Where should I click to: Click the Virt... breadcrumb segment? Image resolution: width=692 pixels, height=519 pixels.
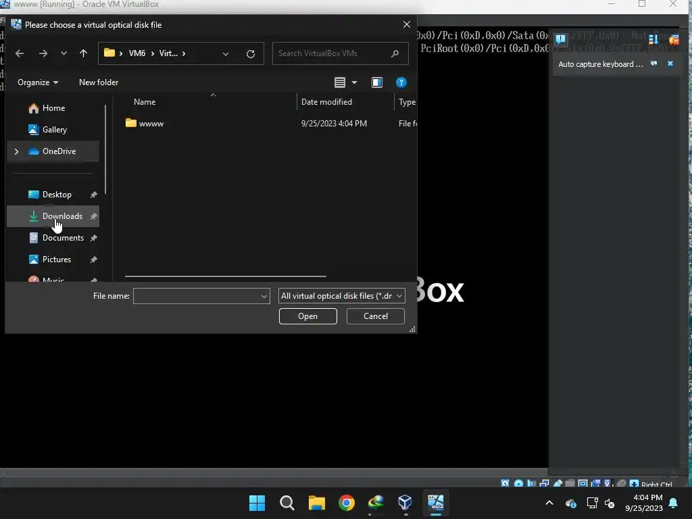point(168,53)
